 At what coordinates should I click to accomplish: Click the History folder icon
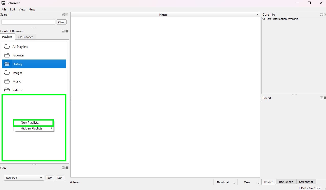pos(7,64)
